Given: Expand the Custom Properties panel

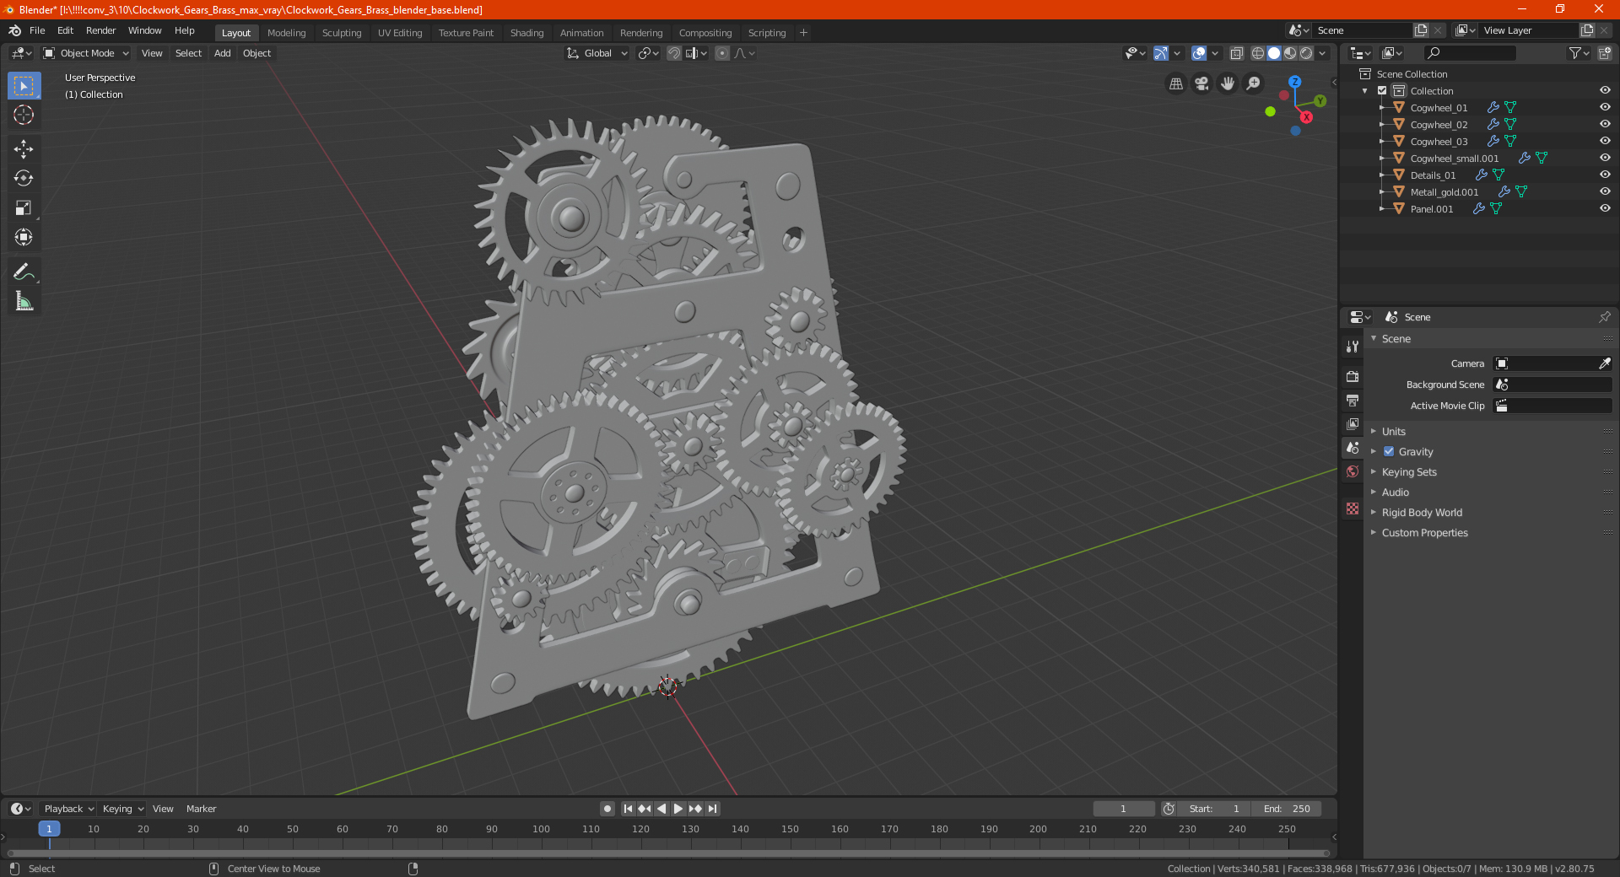Looking at the screenshot, I should pos(1424,532).
